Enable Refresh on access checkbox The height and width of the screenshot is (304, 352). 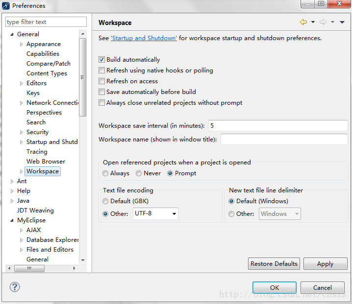coord(101,81)
